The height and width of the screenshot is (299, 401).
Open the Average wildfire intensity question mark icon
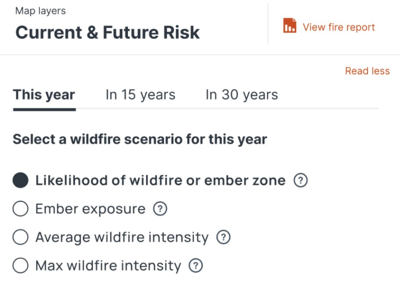223,237
